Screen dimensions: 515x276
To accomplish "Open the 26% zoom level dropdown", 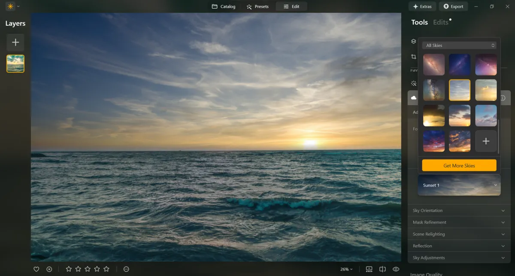I will [346, 269].
